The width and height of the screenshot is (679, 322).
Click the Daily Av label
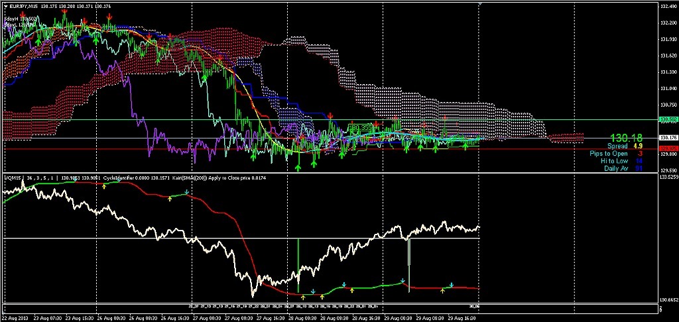616,168
